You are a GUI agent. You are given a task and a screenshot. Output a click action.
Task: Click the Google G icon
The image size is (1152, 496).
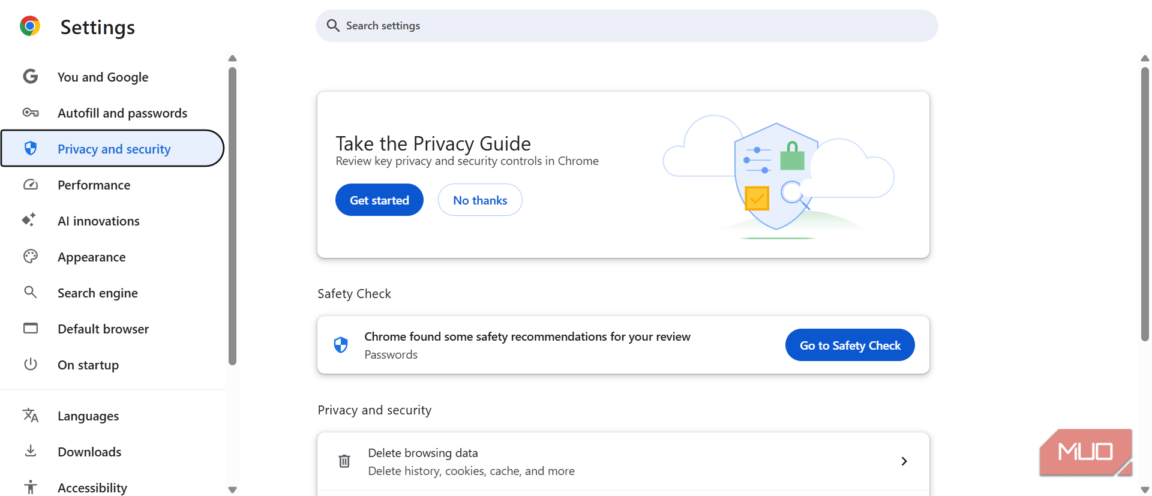(30, 76)
